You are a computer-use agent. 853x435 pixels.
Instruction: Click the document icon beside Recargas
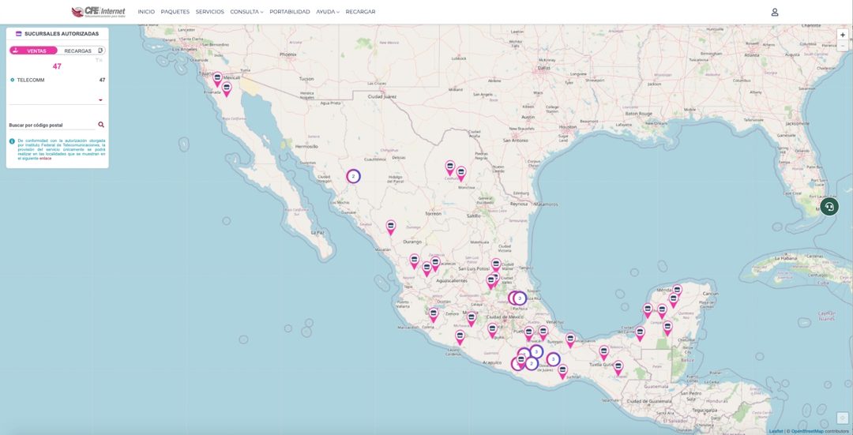click(x=100, y=50)
